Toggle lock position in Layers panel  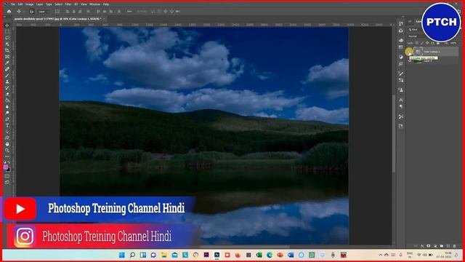(427, 43)
